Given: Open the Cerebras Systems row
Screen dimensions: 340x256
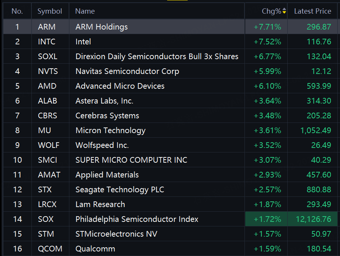Looking at the screenshot, I should (x=170, y=116).
